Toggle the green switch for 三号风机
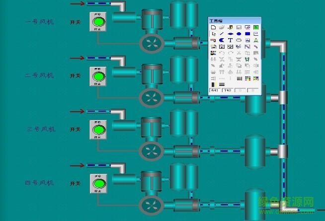 click(x=99, y=130)
